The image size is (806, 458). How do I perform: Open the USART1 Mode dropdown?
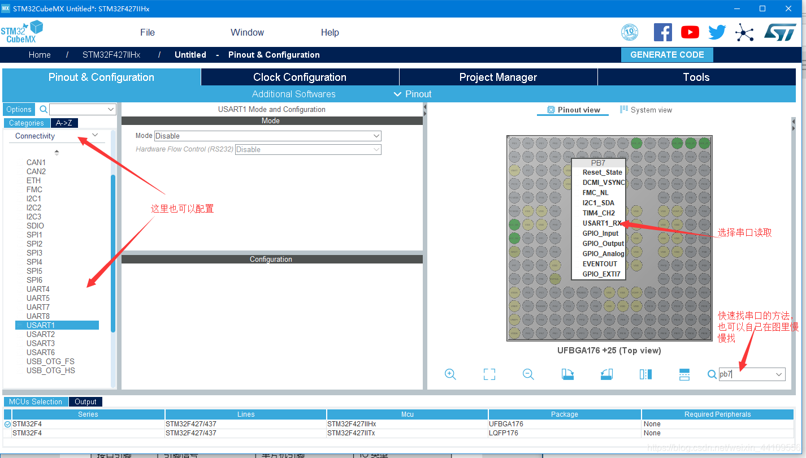pos(268,136)
